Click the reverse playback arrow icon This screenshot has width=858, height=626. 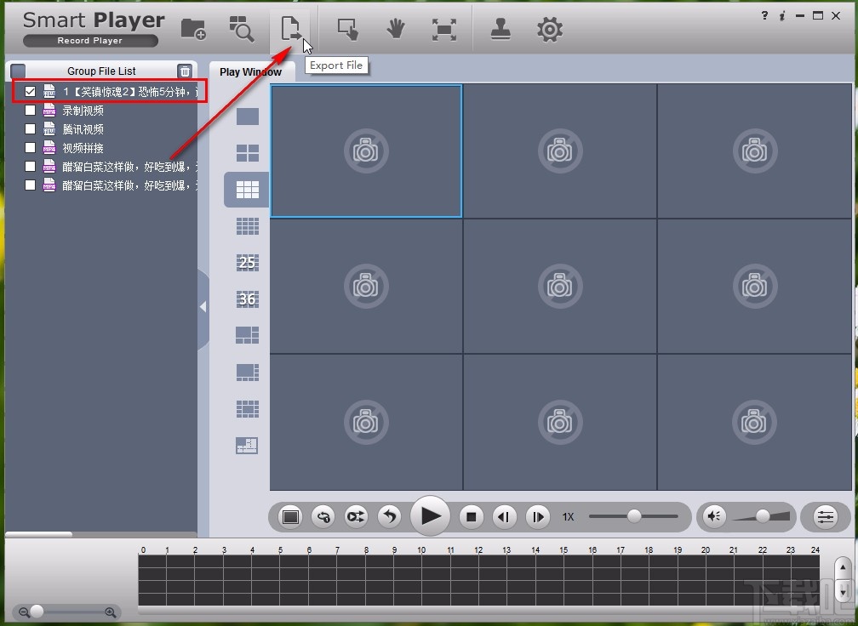pyautogui.click(x=389, y=516)
